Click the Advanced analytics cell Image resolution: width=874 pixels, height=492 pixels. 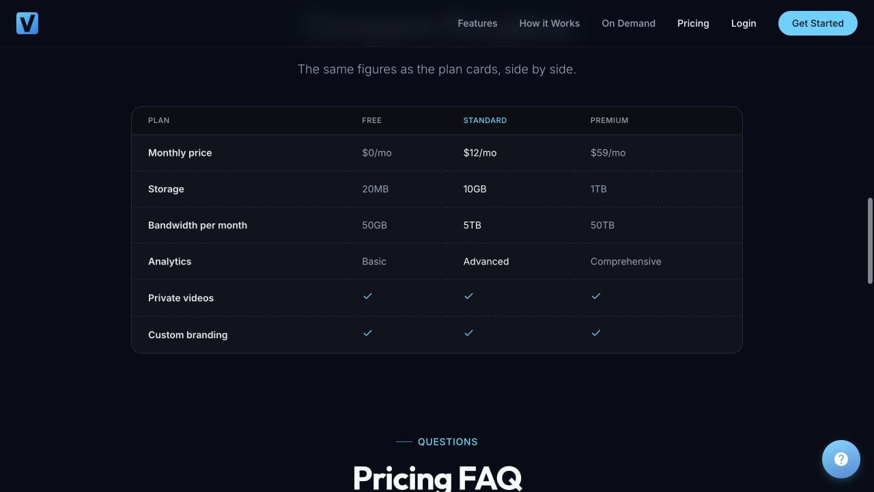coord(486,262)
